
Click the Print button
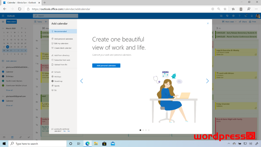253,22
